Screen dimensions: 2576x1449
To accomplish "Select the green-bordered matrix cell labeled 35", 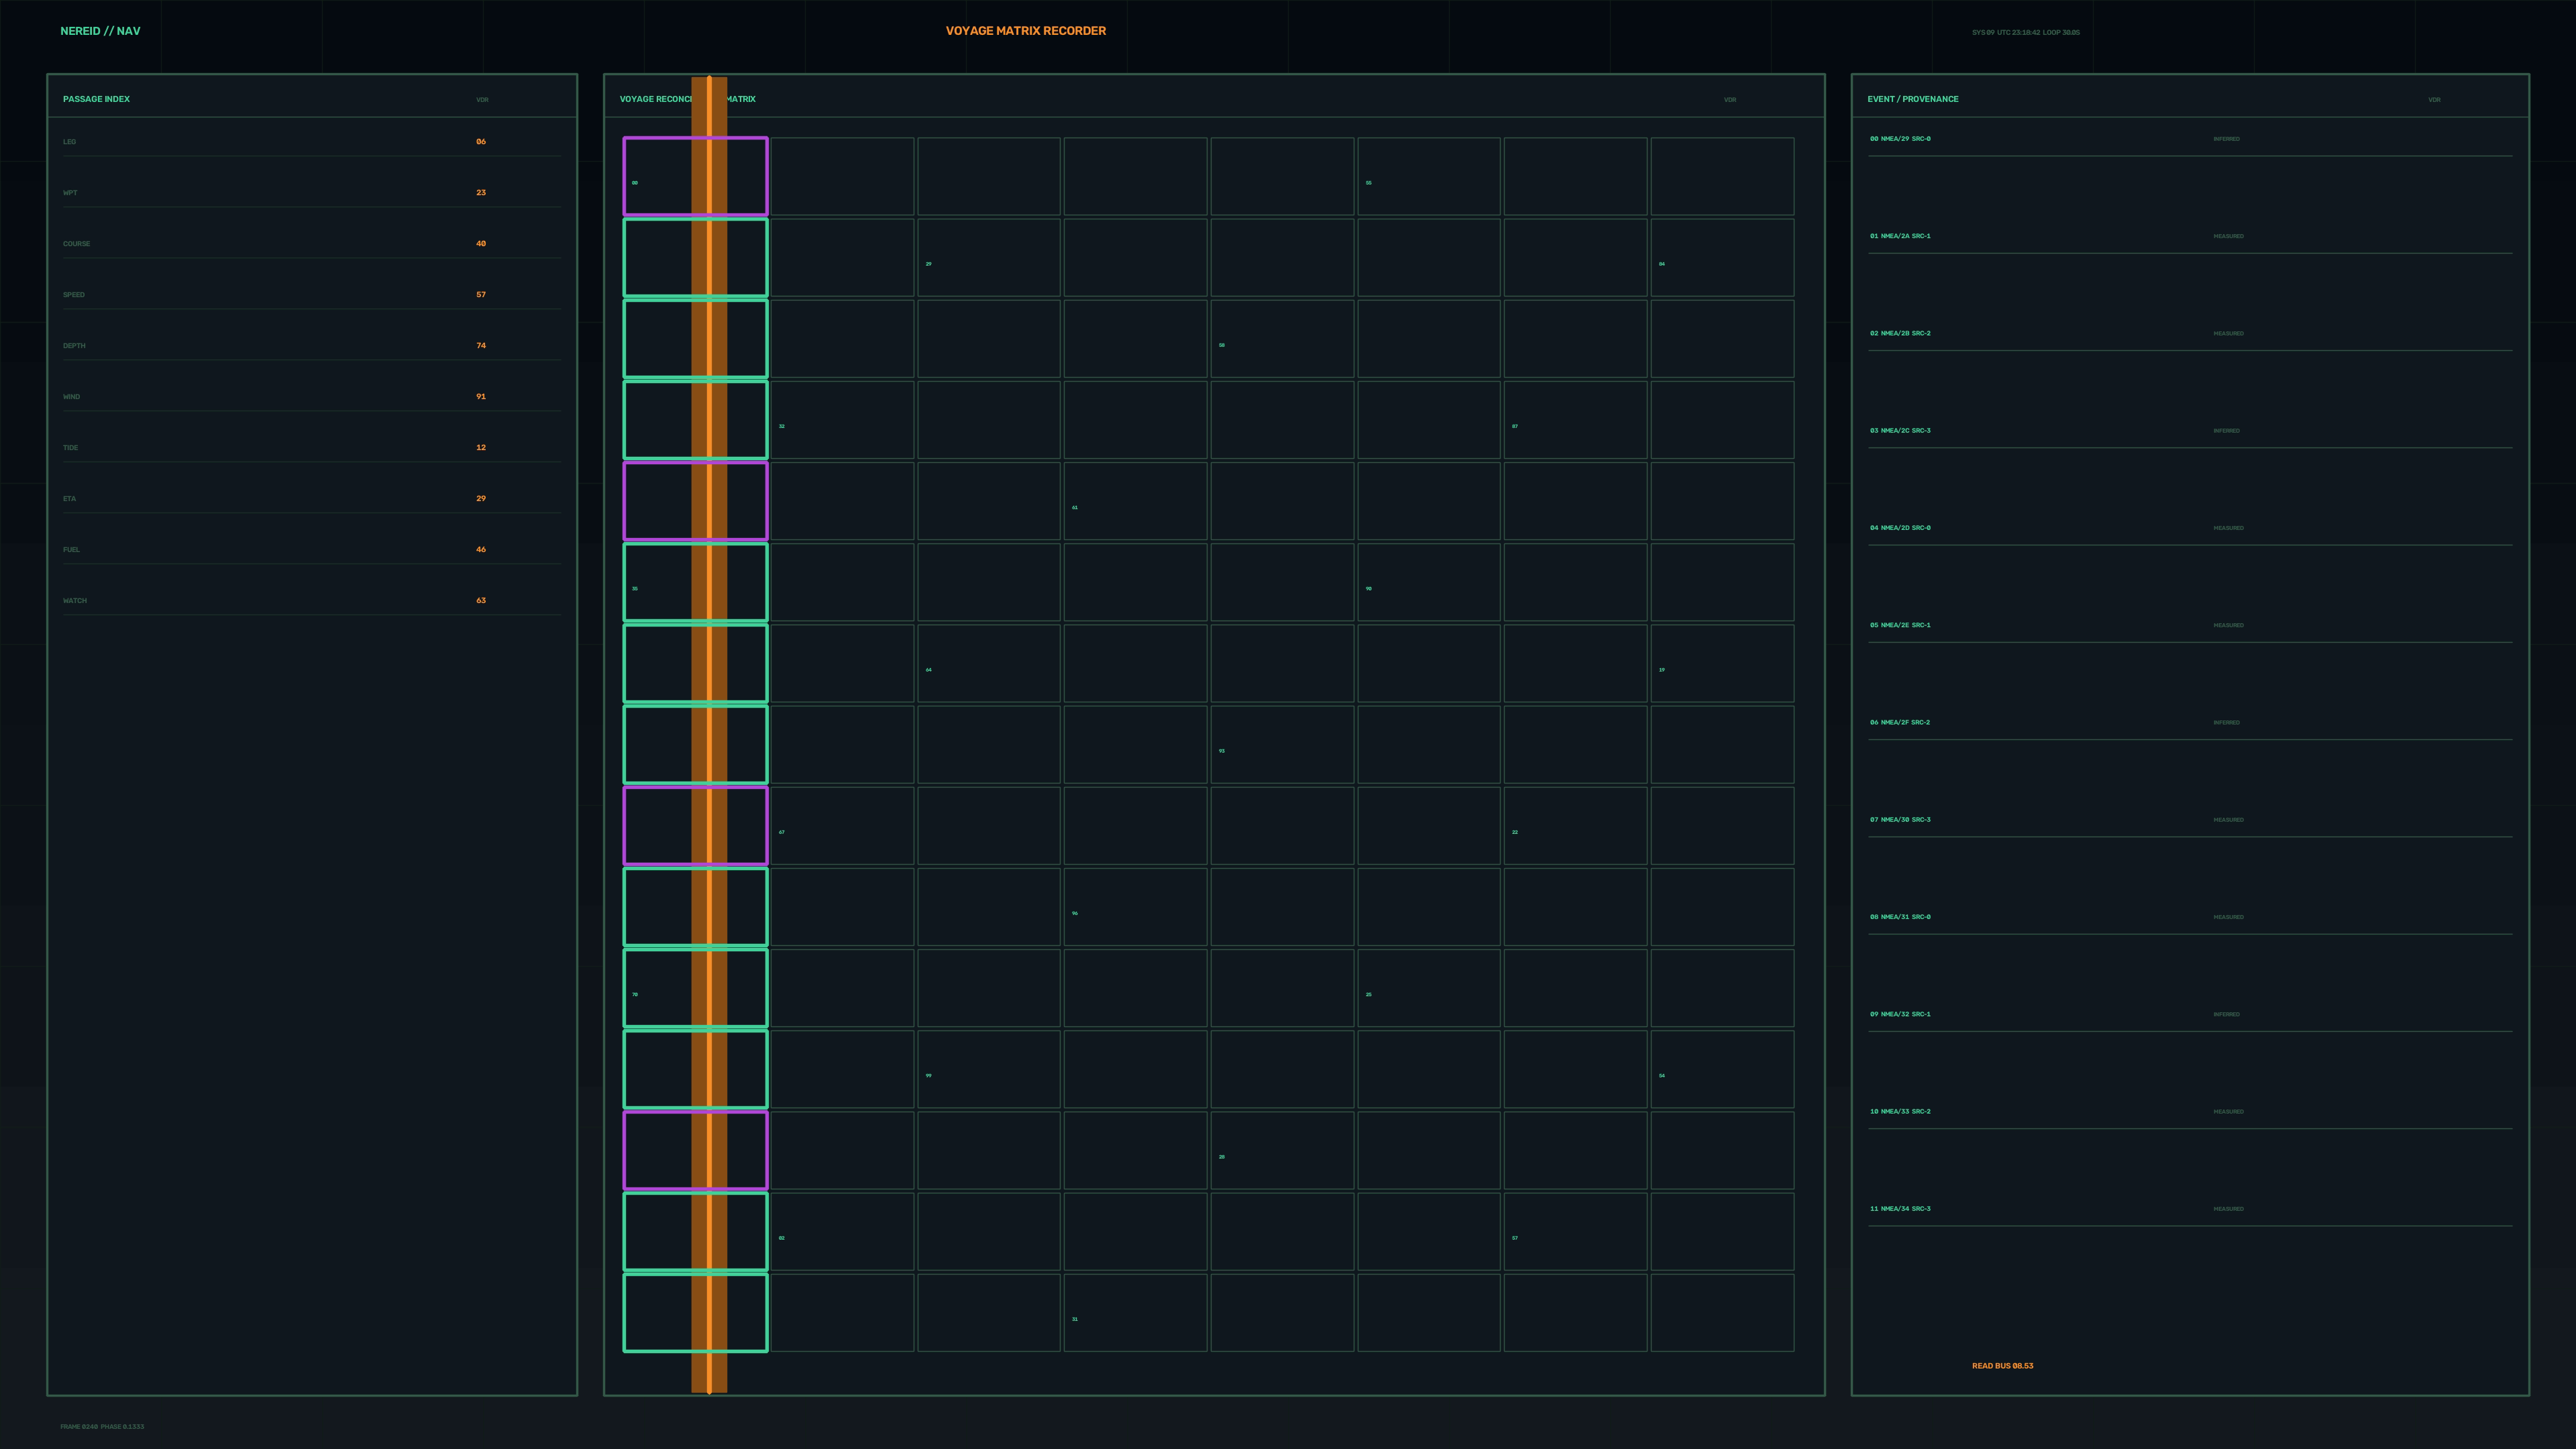I will [695, 582].
